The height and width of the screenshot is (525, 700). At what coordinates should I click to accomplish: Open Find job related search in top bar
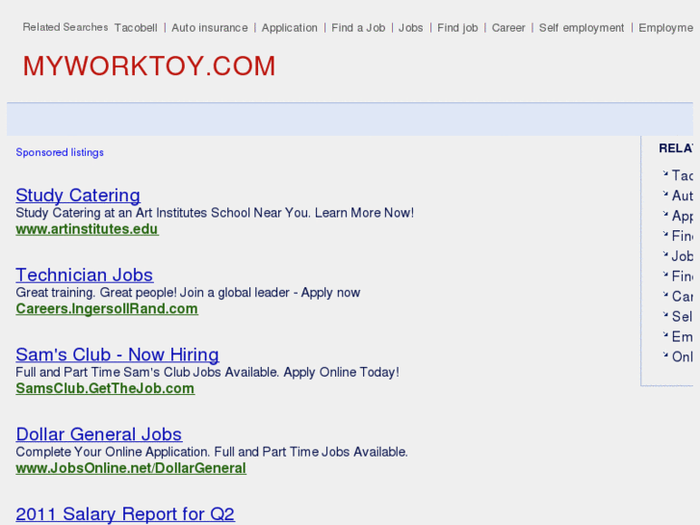pyautogui.click(x=457, y=28)
